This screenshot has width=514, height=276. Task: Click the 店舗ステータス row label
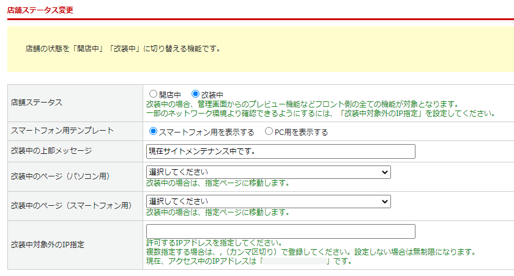(37, 103)
